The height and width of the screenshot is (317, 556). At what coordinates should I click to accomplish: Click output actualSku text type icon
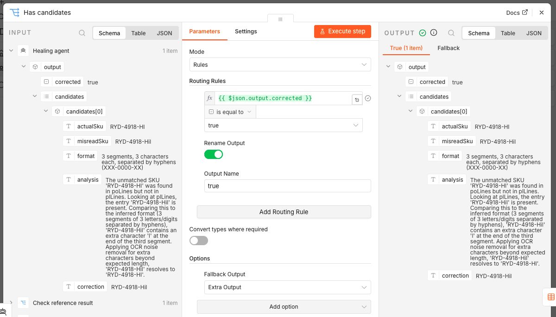(x=434, y=126)
